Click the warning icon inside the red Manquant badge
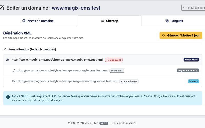This screenshot has width=205, height=128. pos(108,60)
